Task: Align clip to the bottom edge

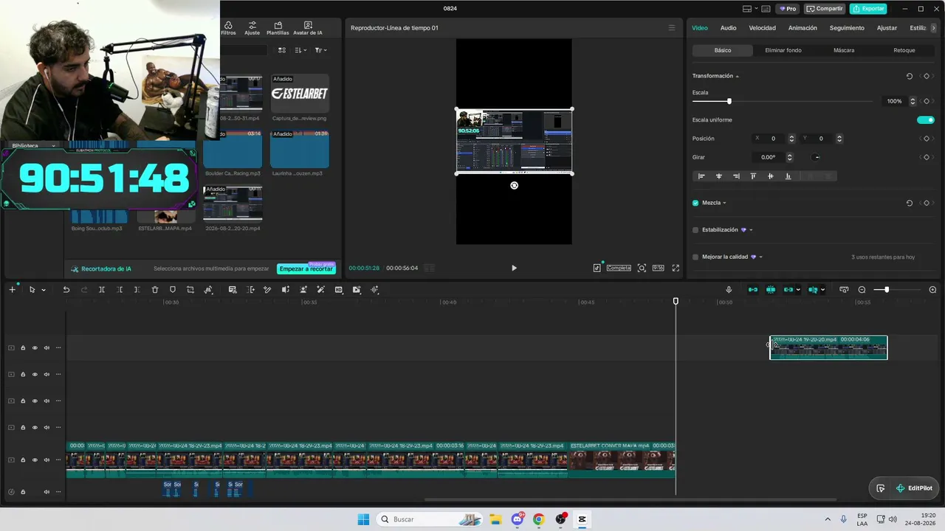Action: pos(788,176)
